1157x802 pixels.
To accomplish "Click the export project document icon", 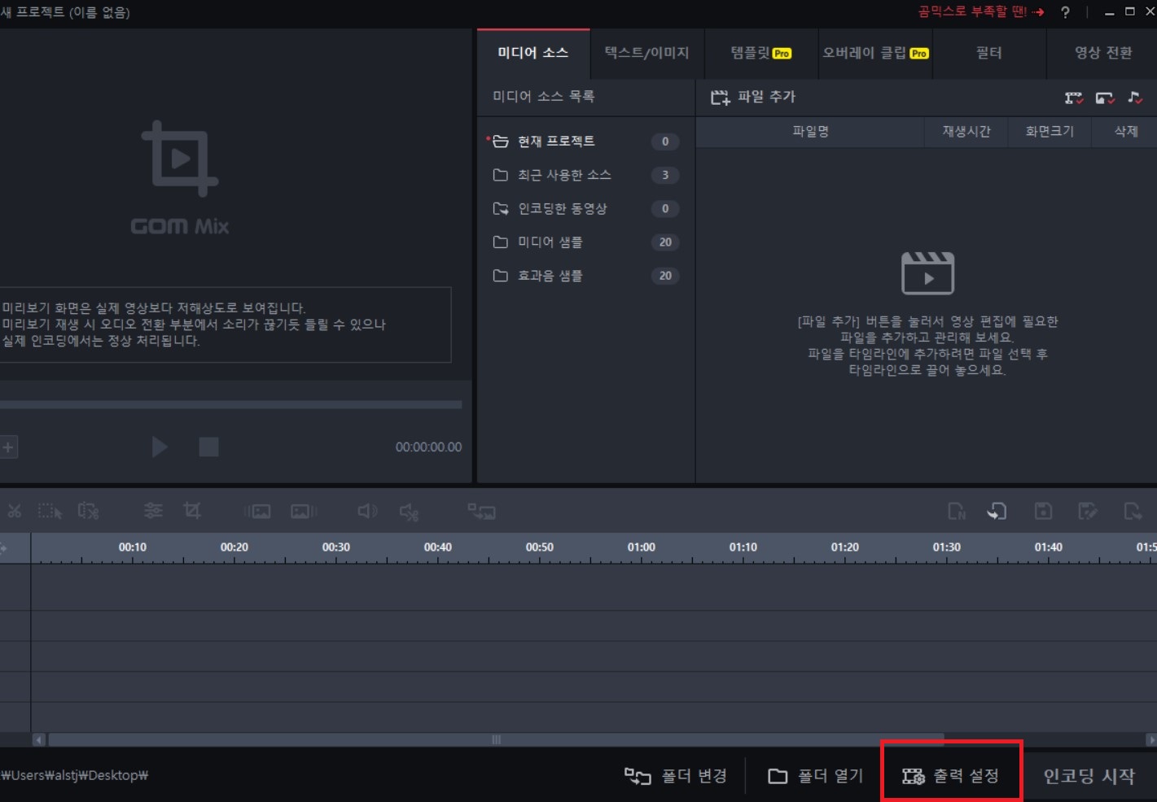I will point(1133,511).
